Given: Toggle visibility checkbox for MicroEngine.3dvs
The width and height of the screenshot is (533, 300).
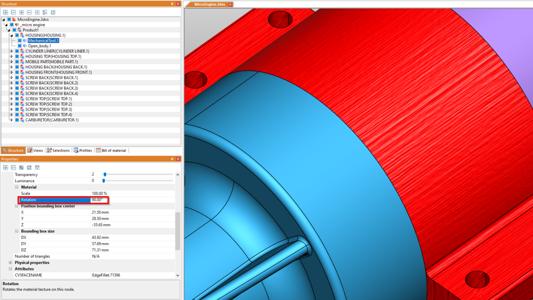Looking at the screenshot, I should [9, 19].
